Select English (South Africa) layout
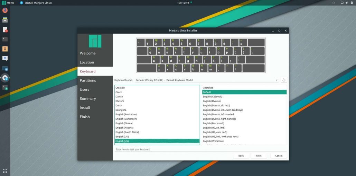 (x=157, y=132)
